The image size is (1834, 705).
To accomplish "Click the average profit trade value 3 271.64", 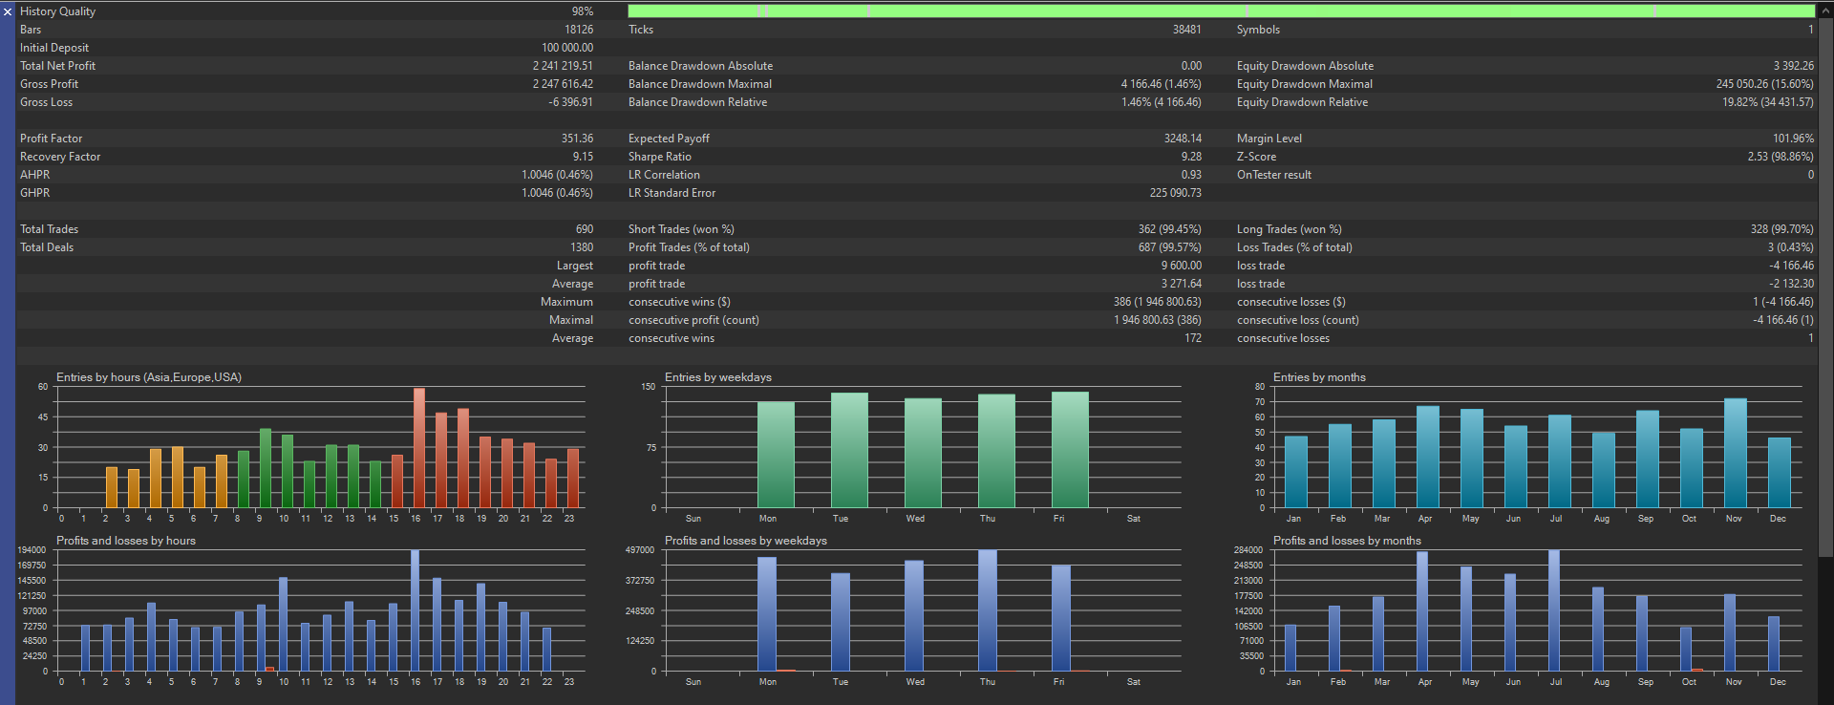I will pyautogui.click(x=1182, y=284).
